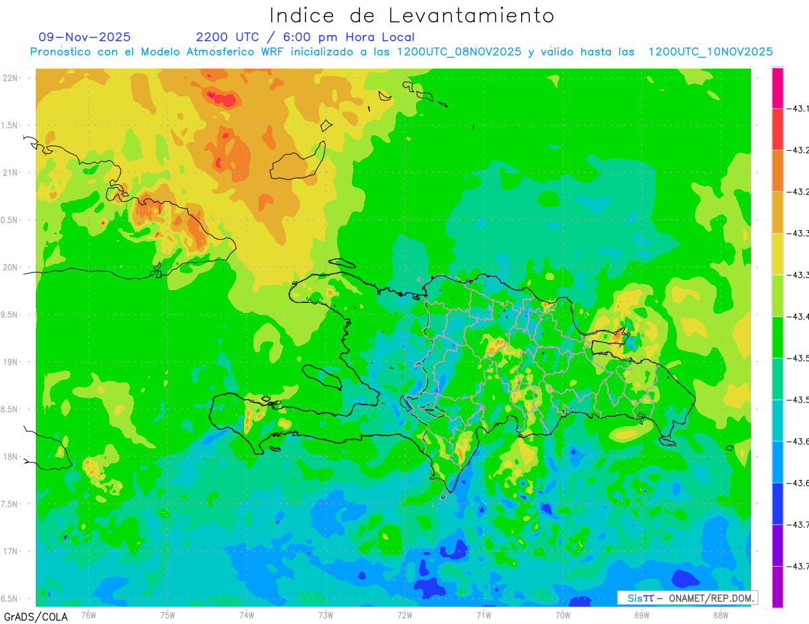Click the '71W' longitude label
Viewport: 809px width, 624px height.
[x=483, y=615]
